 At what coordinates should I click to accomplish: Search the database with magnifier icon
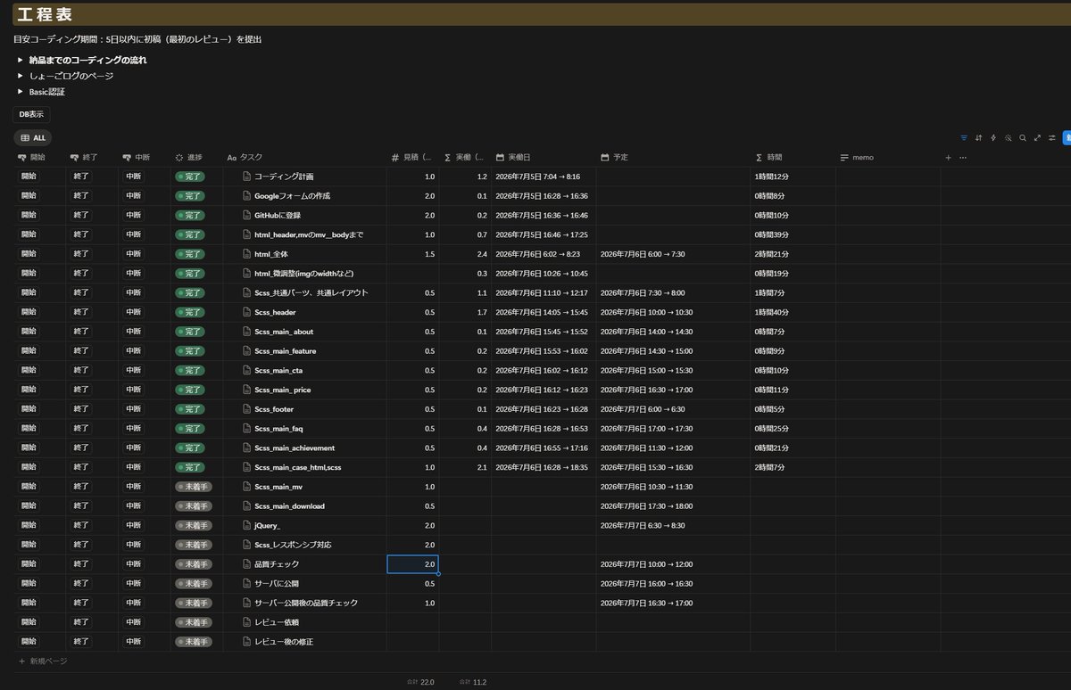point(1023,138)
